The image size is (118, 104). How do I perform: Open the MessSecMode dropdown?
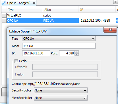point(61,98)
